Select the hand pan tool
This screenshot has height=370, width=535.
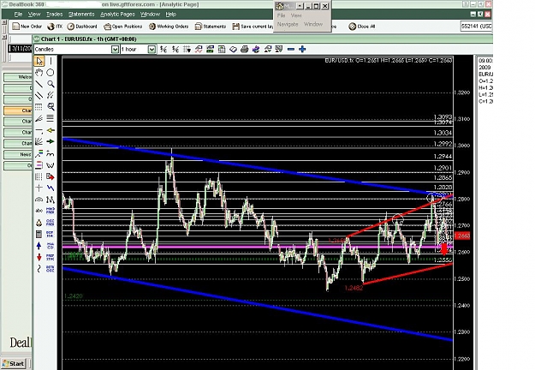(39, 72)
